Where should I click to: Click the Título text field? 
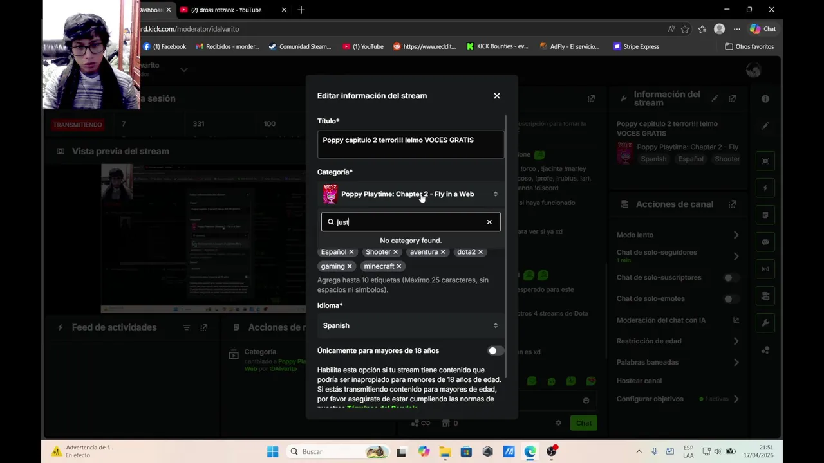tap(411, 145)
